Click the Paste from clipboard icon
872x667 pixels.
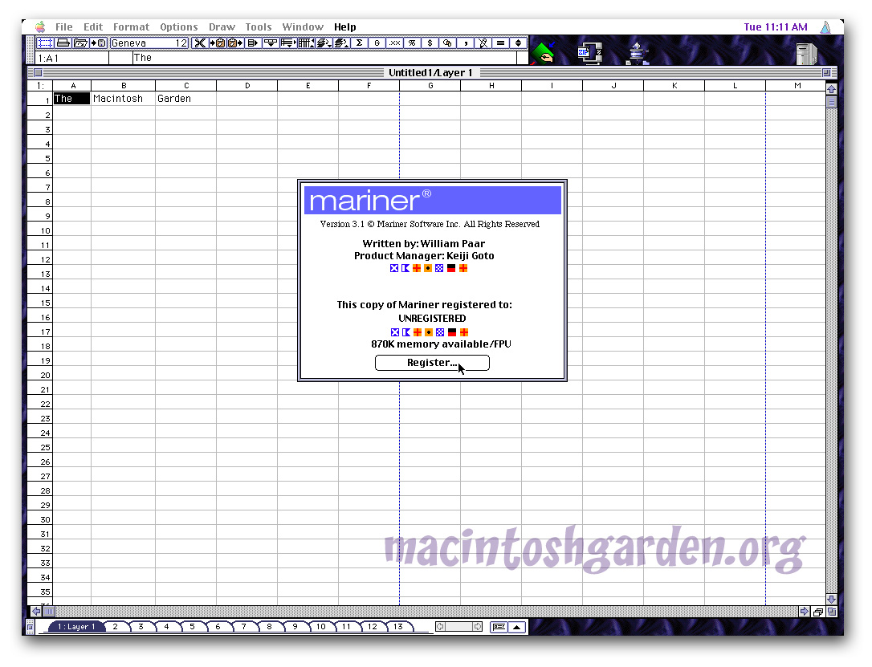(x=234, y=43)
